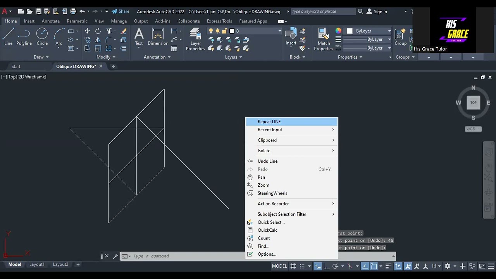
Task: Expand the Block panel
Action: point(297,57)
